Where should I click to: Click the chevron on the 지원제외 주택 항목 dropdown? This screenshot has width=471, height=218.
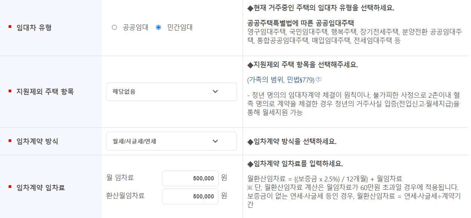pyautogui.click(x=215, y=91)
